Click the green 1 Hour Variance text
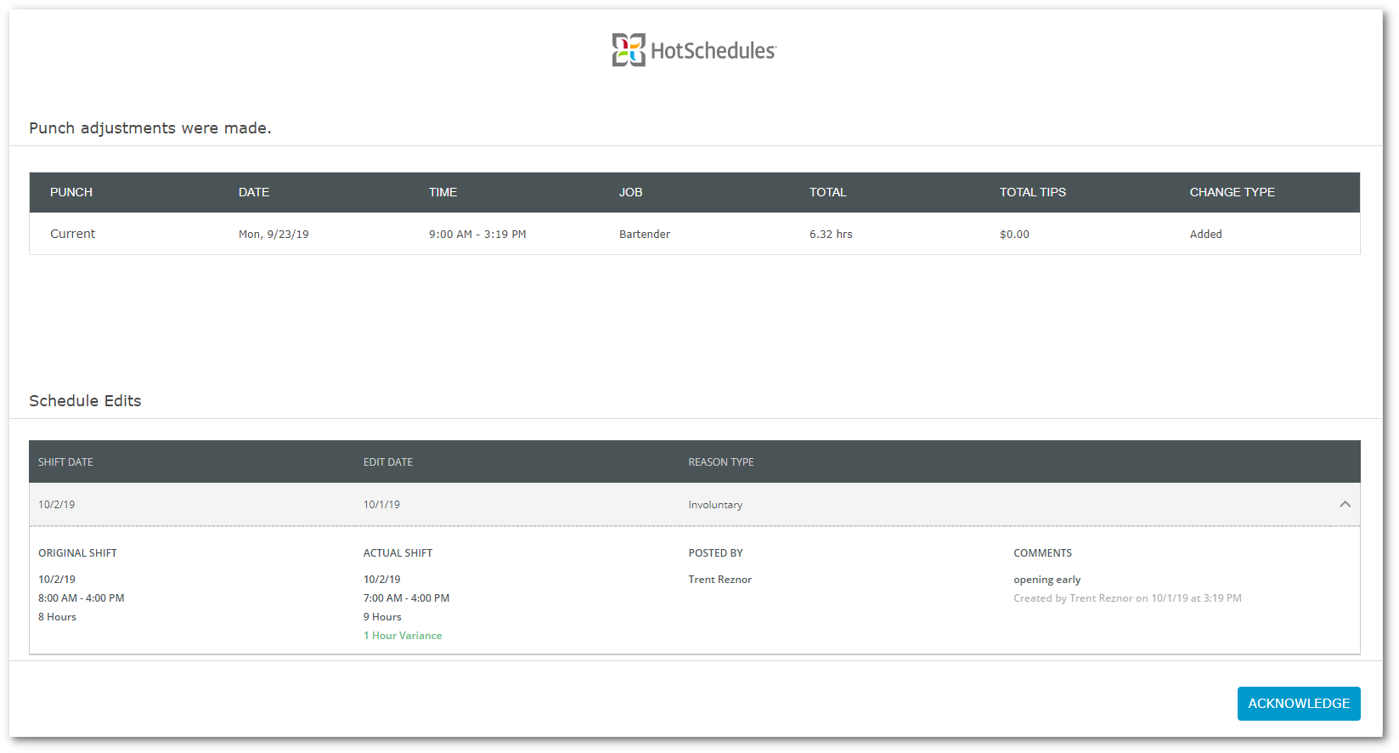The image size is (1399, 753). (403, 636)
